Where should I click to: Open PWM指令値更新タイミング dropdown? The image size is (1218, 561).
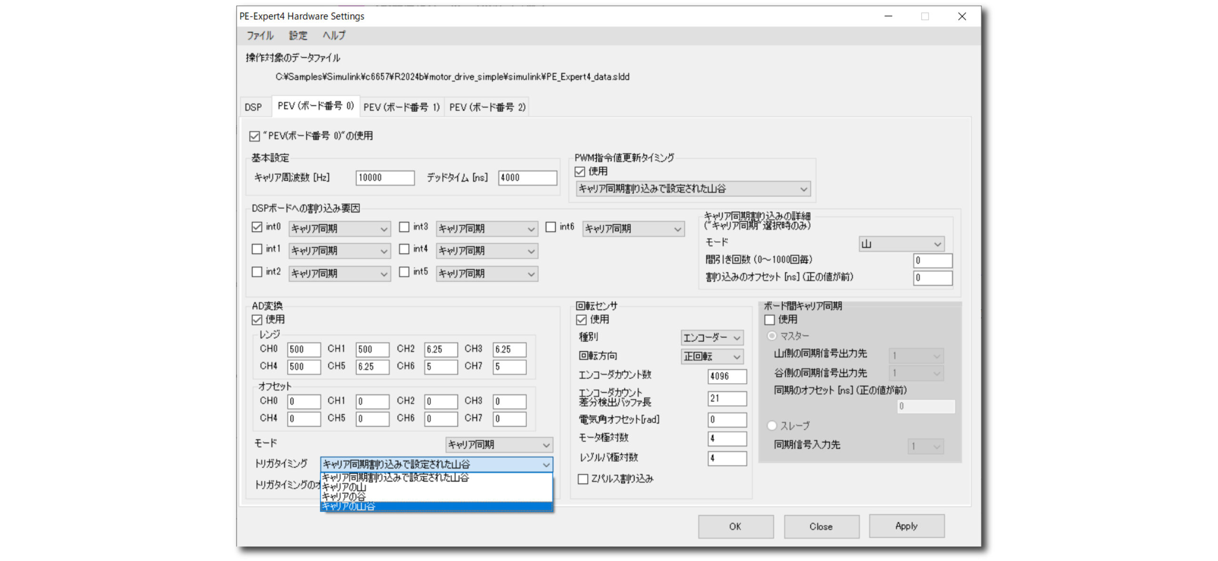[x=692, y=189]
